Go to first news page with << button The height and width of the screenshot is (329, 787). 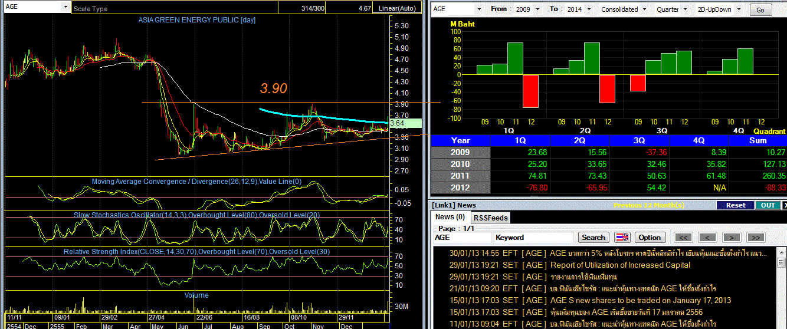683,238
